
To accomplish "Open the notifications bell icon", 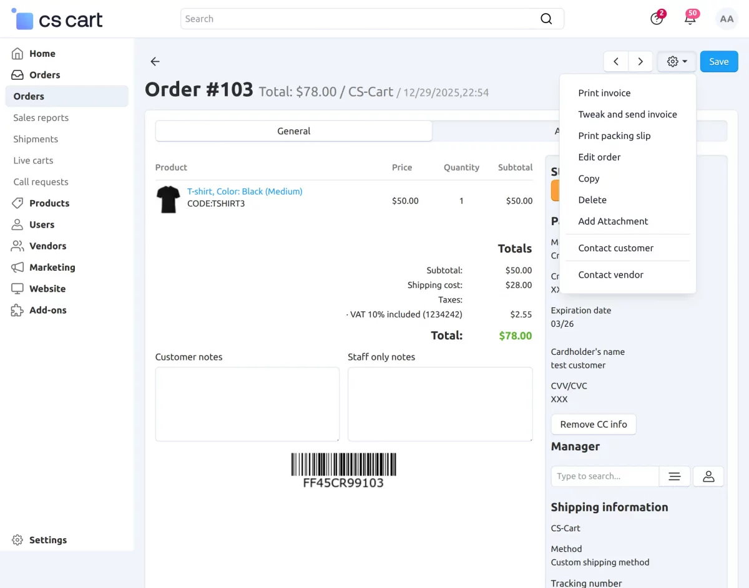I will point(690,18).
